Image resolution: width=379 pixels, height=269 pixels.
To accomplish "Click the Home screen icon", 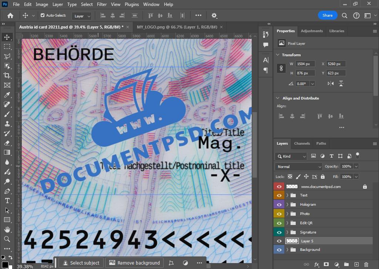I will point(10,16).
